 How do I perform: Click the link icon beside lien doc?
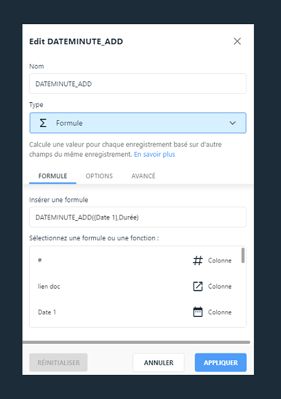[x=197, y=286]
